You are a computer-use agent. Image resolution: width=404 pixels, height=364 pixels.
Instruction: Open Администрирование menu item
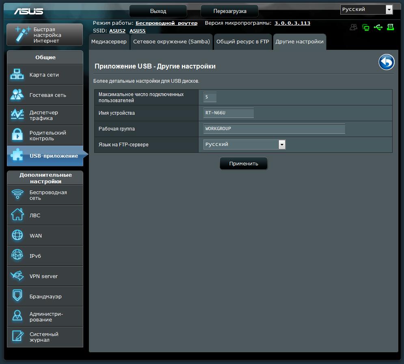45,317
